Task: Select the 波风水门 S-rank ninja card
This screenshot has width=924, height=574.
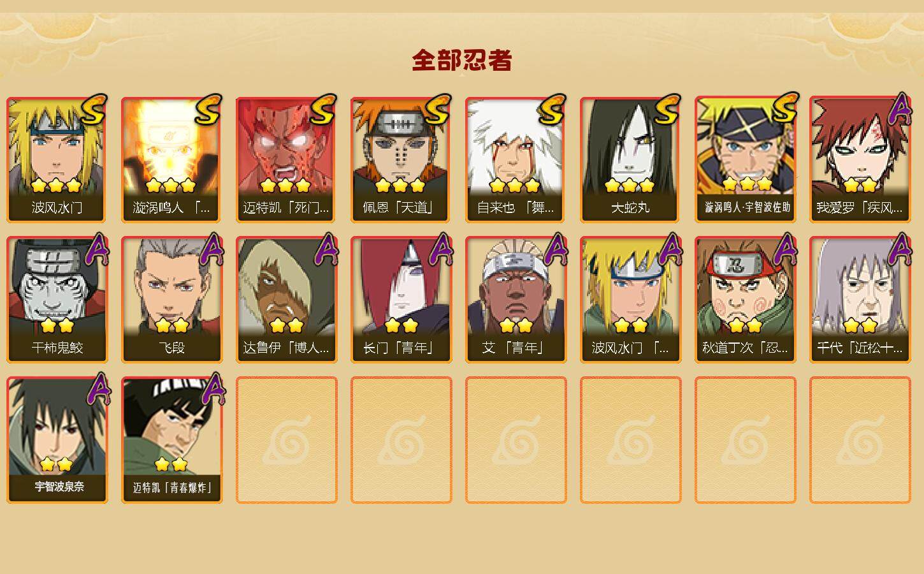Action: point(57,159)
